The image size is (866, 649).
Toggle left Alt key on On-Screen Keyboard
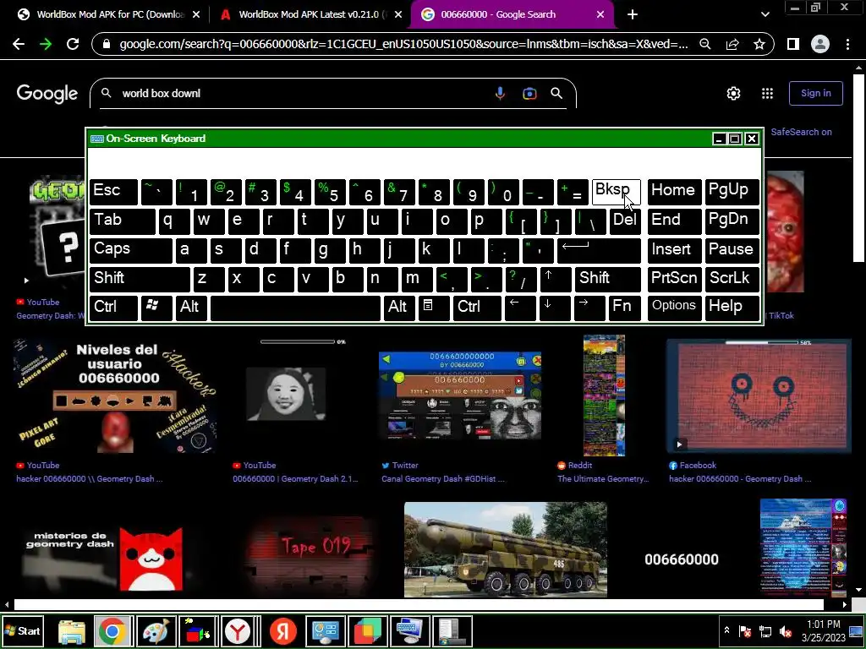[x=191, y=308]
